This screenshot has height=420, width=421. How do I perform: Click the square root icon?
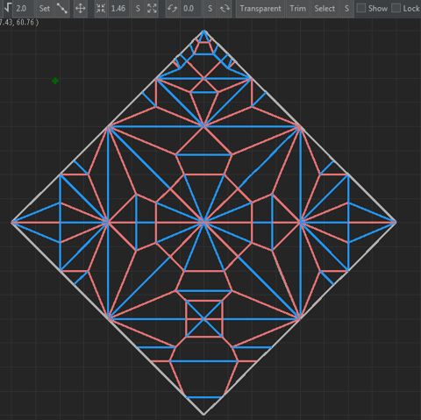(x=7, y=8)
